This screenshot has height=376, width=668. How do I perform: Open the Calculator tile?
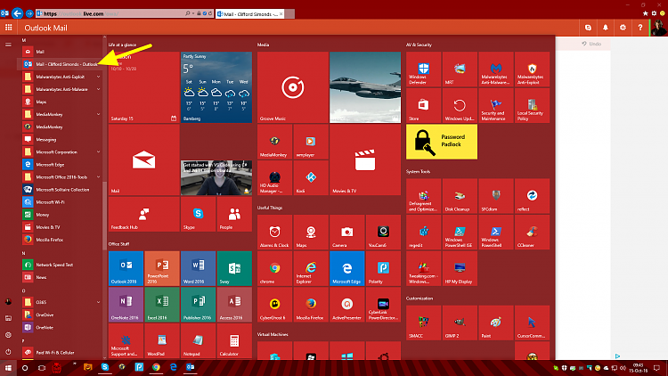(x=234, y=340)
